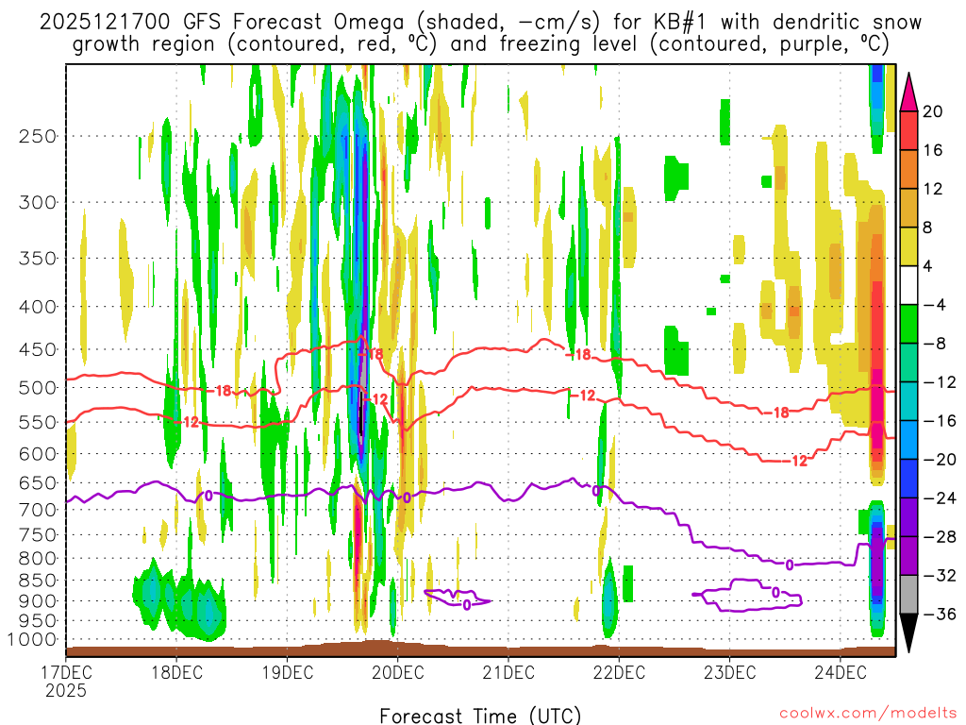Click the purple colorbar segment between -24 and -28
Screen dimensions: 966x725
908,517
